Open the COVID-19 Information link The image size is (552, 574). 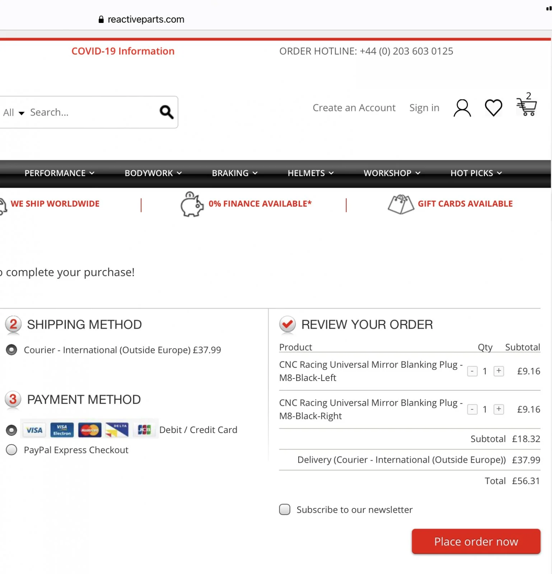coord(123,51)
